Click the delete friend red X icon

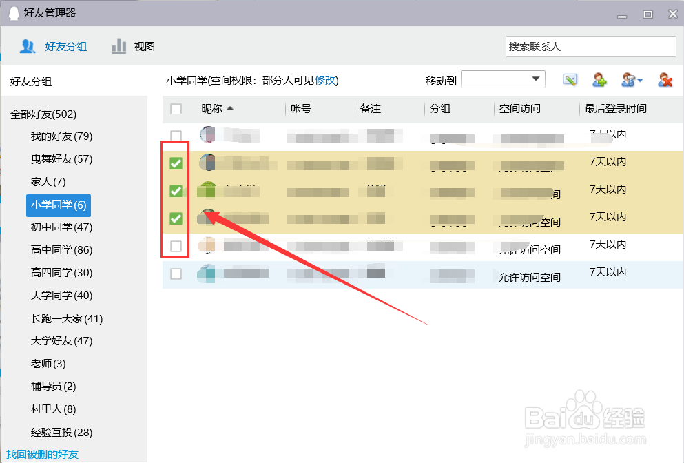[x=664, y=80]
